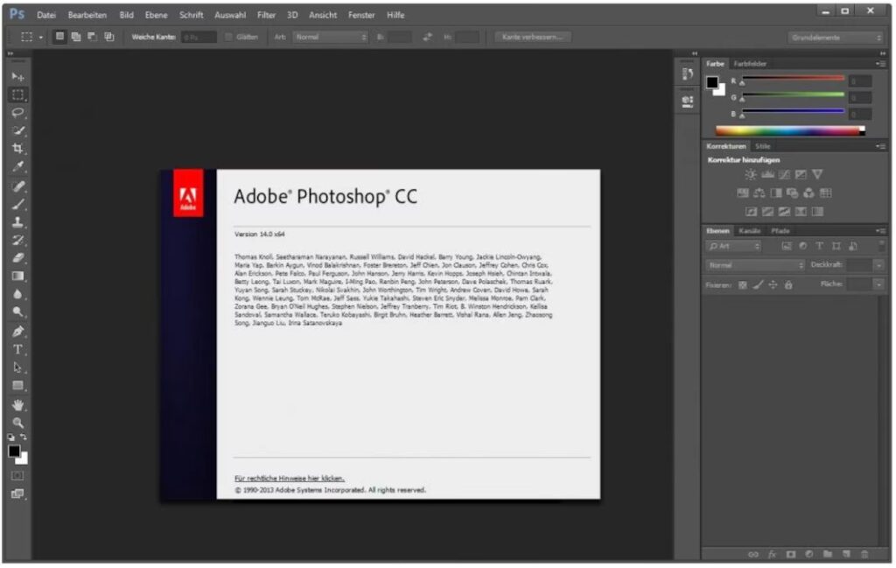Viewport: 896px width, 568px height.
Task: Click the red R color slider
Action: [793, 78]
